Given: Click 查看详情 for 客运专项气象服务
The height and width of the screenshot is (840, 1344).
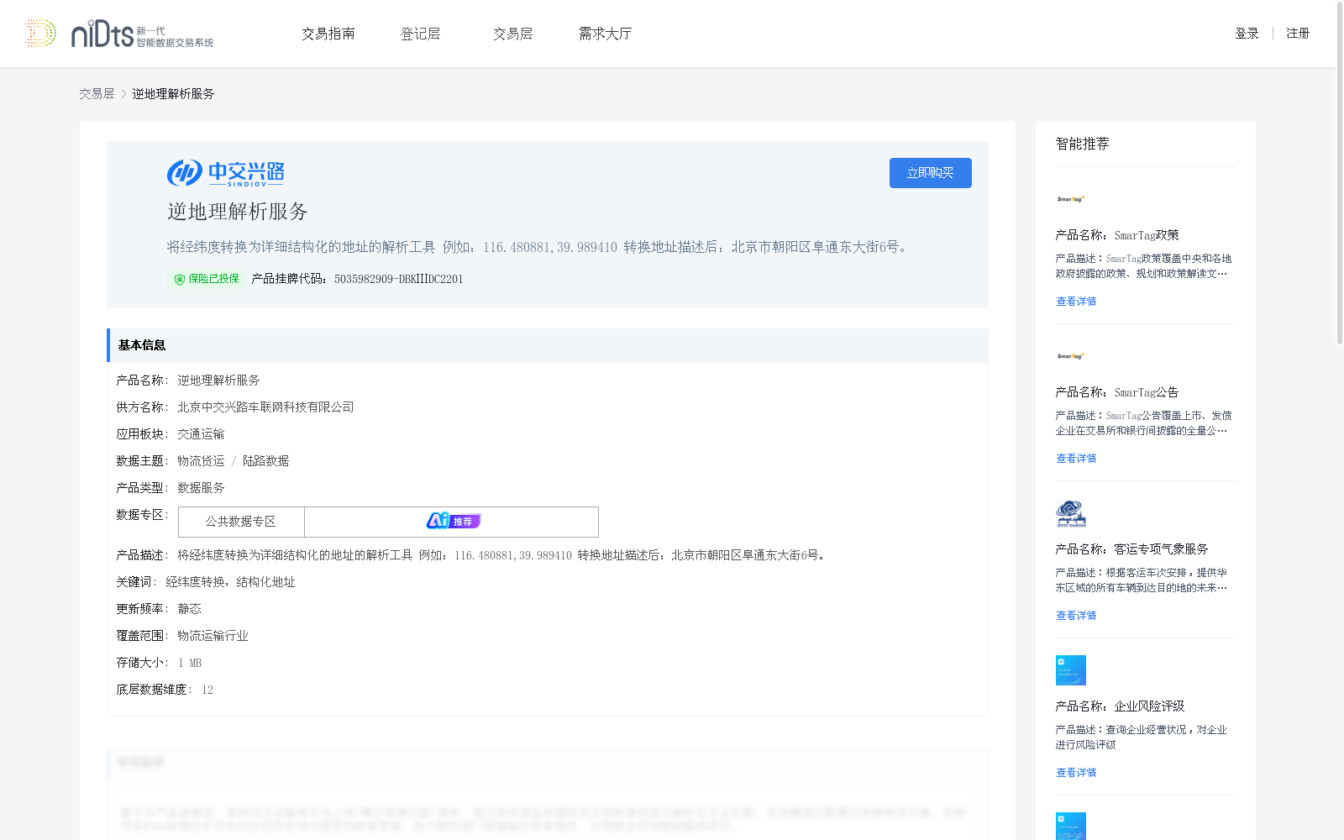Looking at the screenshot, I should point(1076,616).
